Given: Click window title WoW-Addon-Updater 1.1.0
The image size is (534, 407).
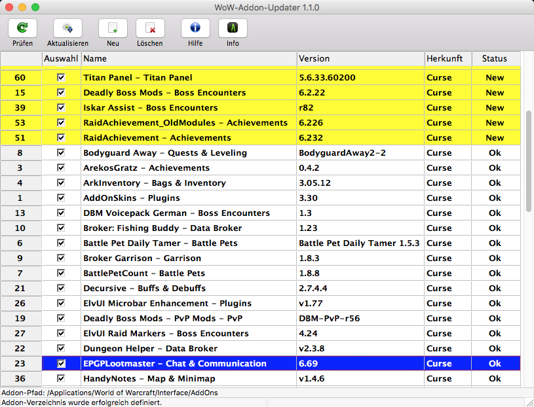Looking at the screenshot, I should click(x=267, y=7).
